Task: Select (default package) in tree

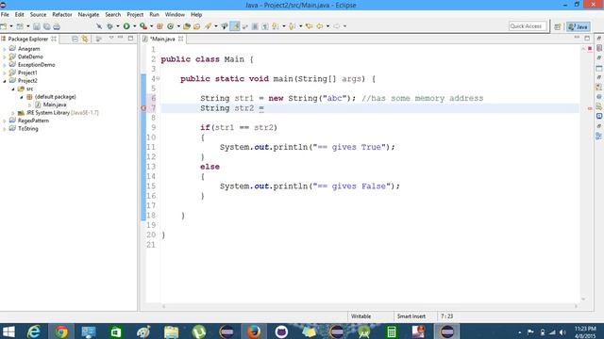Action: click(x=55, y=97)
